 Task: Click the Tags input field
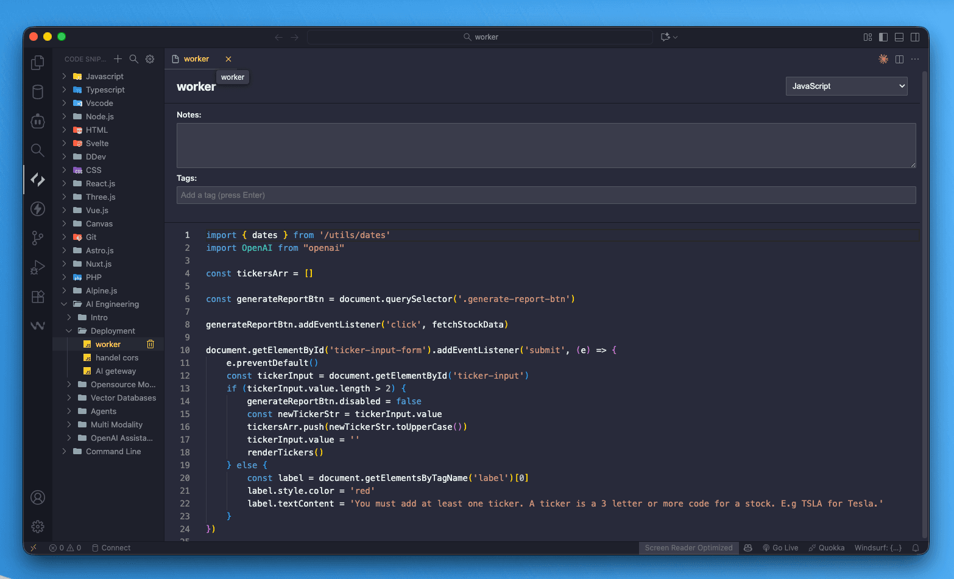pos(546,195)
